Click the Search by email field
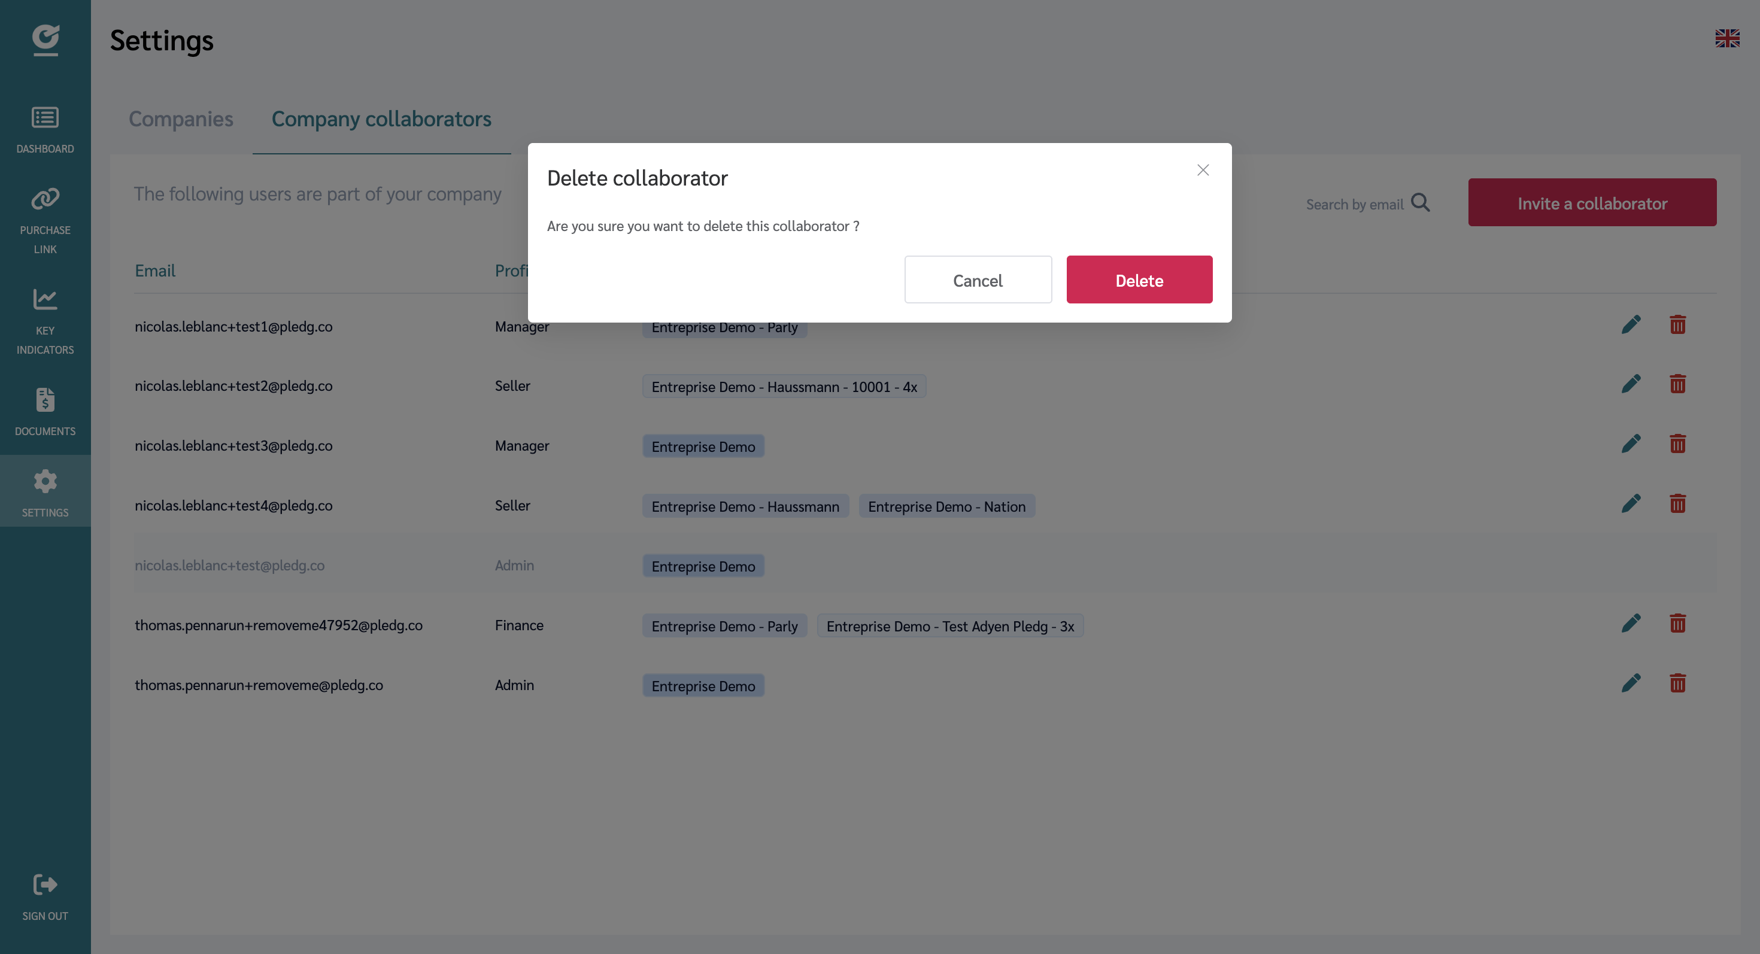The image size is (1760, 954). coord(1354,203)
